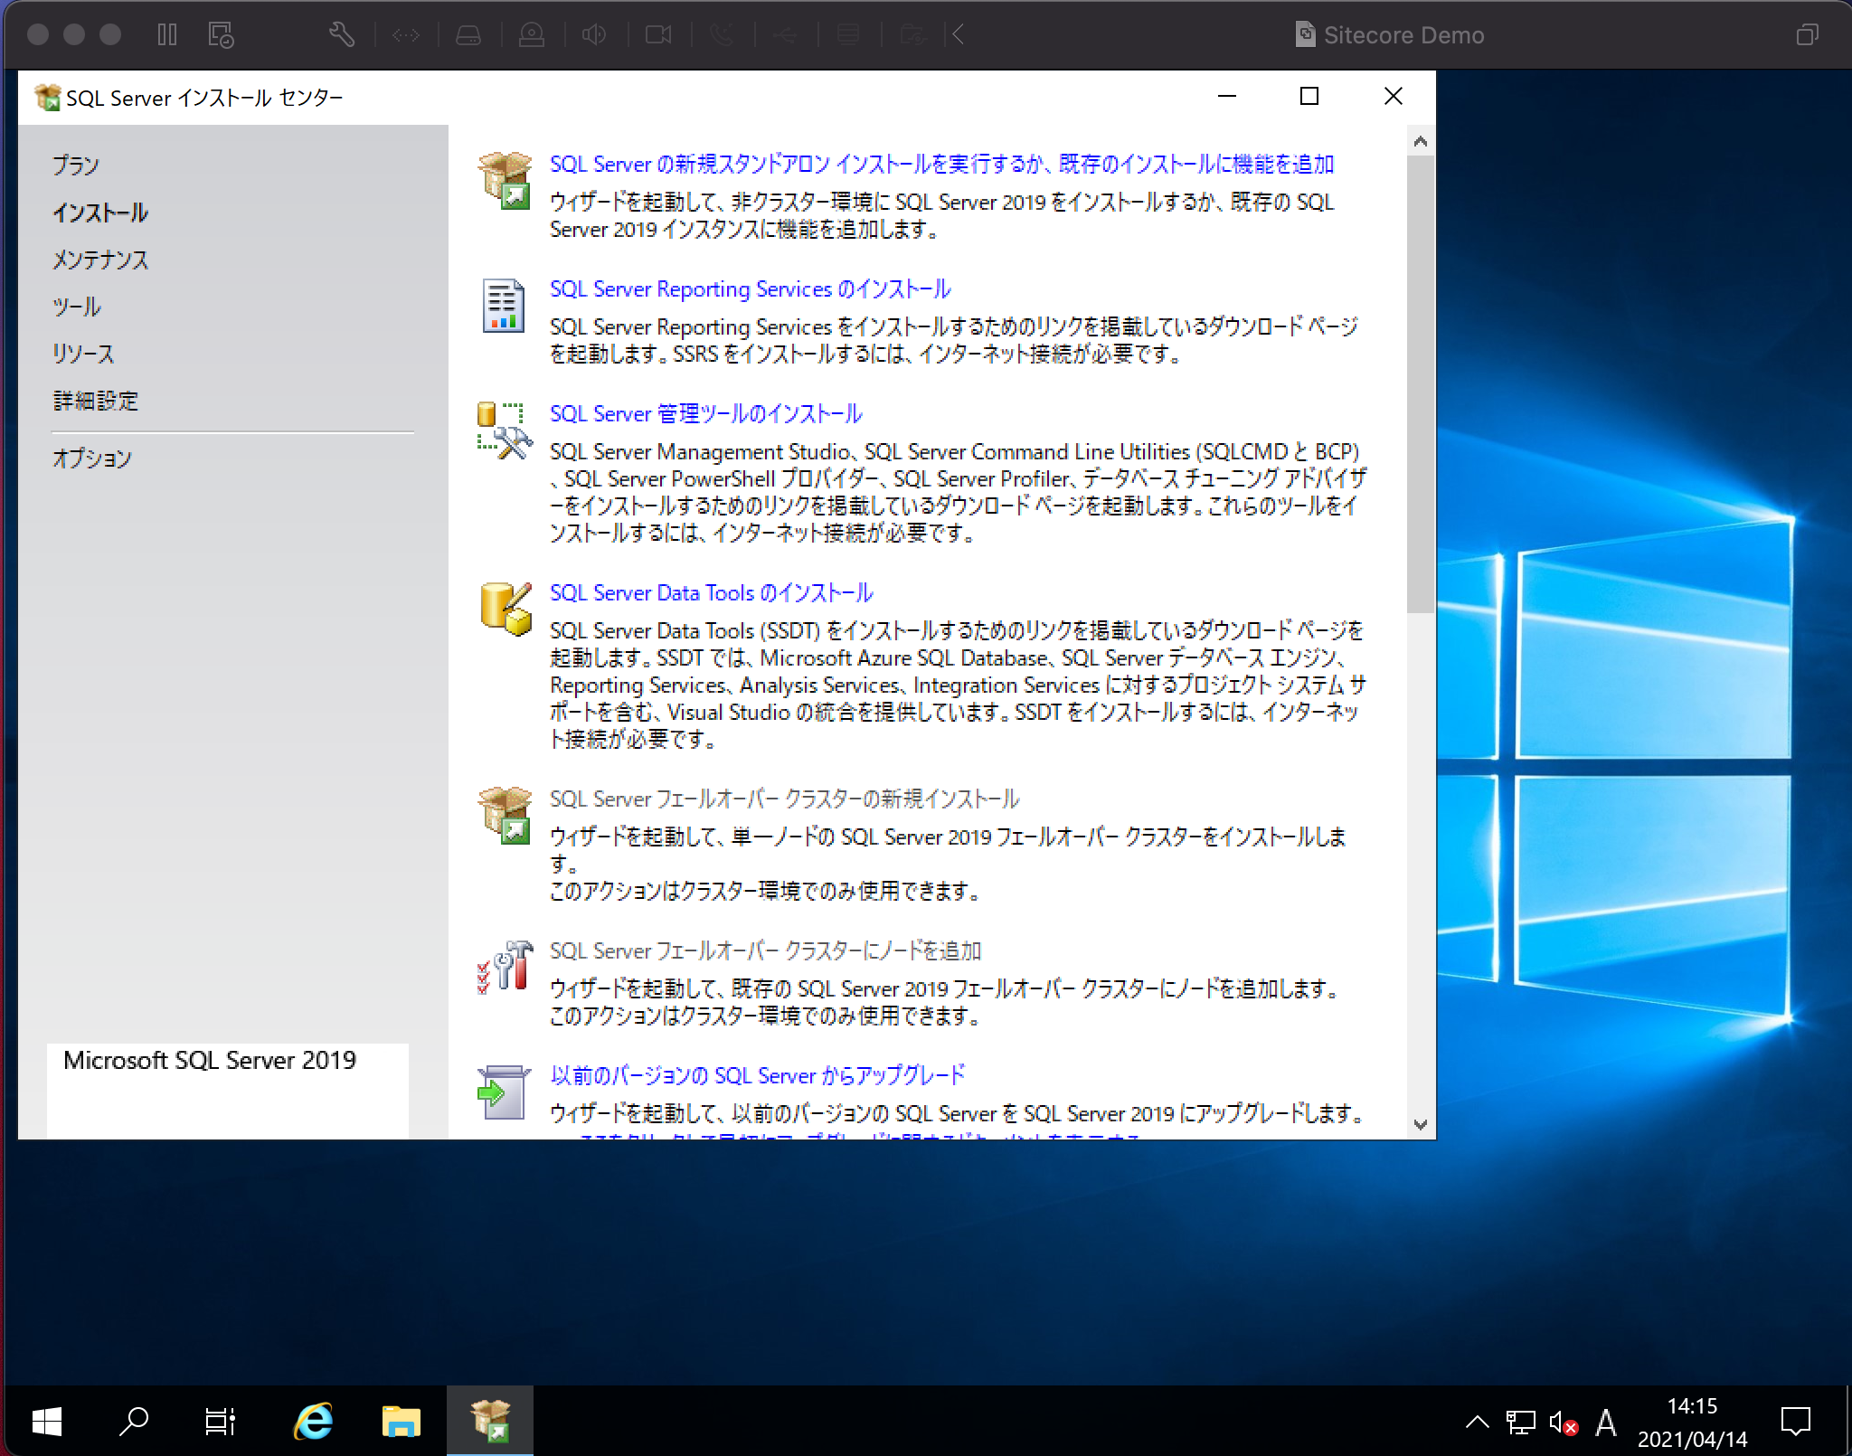Click the new standalone installation box icon
The image size is (1852, 1456).
(505, 180)
